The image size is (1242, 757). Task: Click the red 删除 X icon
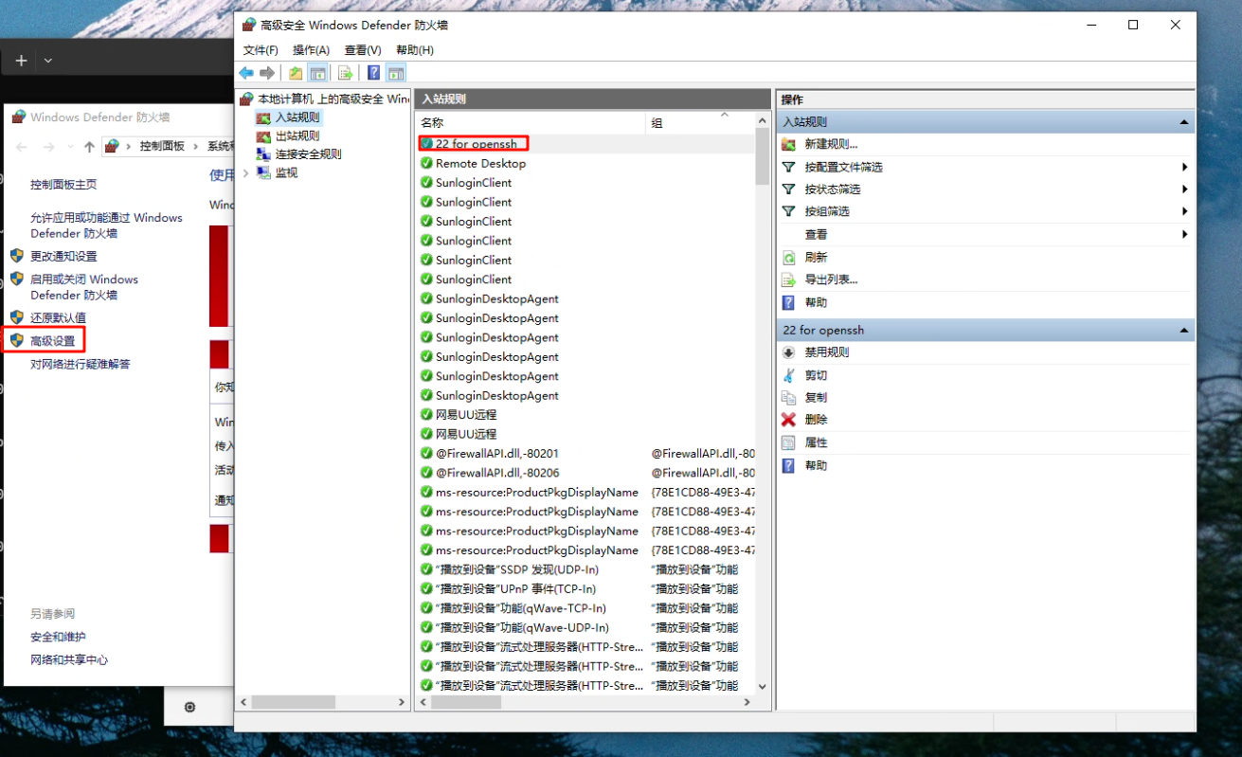(x=788, y=420)
